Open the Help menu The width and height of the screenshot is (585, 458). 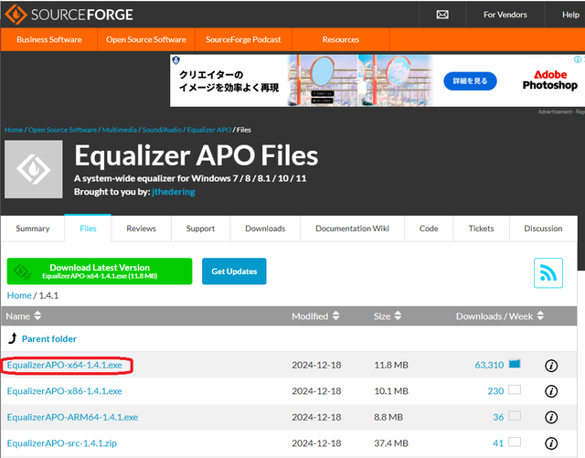pyautogui.click(x=570, y=15)
